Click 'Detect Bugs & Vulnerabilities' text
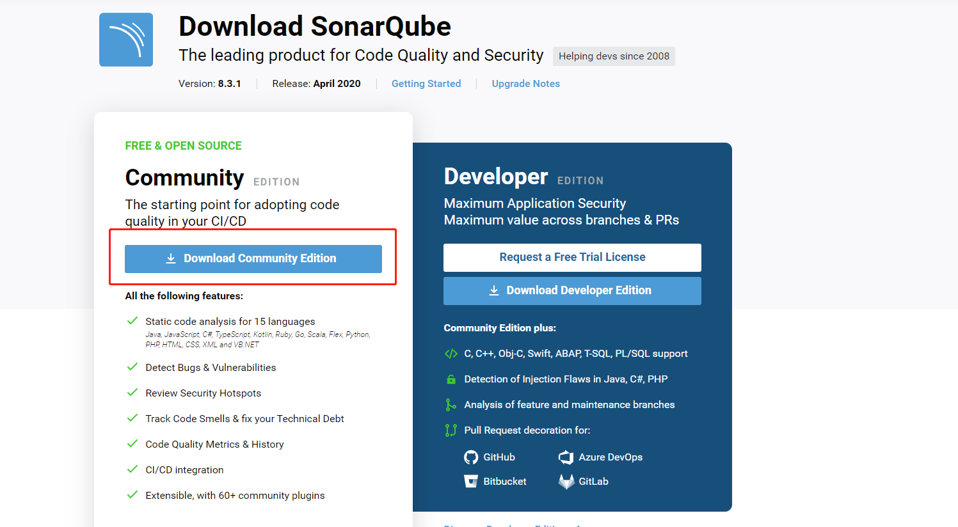 tap(211, 368)
